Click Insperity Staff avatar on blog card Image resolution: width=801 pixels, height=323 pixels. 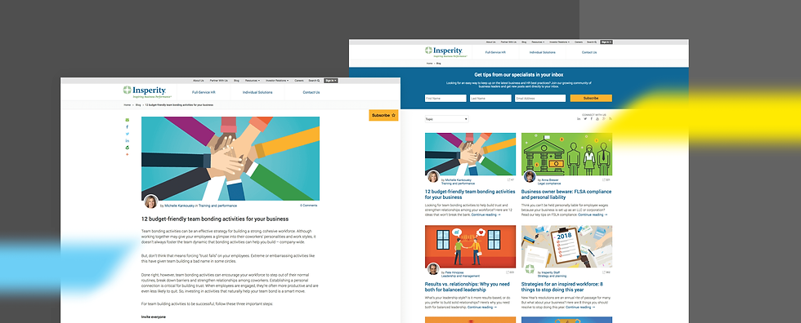click(x=530, y=268)
